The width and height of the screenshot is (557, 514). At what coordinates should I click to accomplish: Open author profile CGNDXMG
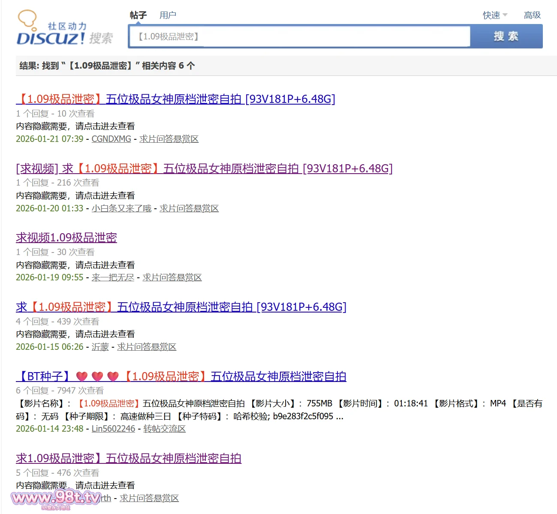[x=111, y=139]
